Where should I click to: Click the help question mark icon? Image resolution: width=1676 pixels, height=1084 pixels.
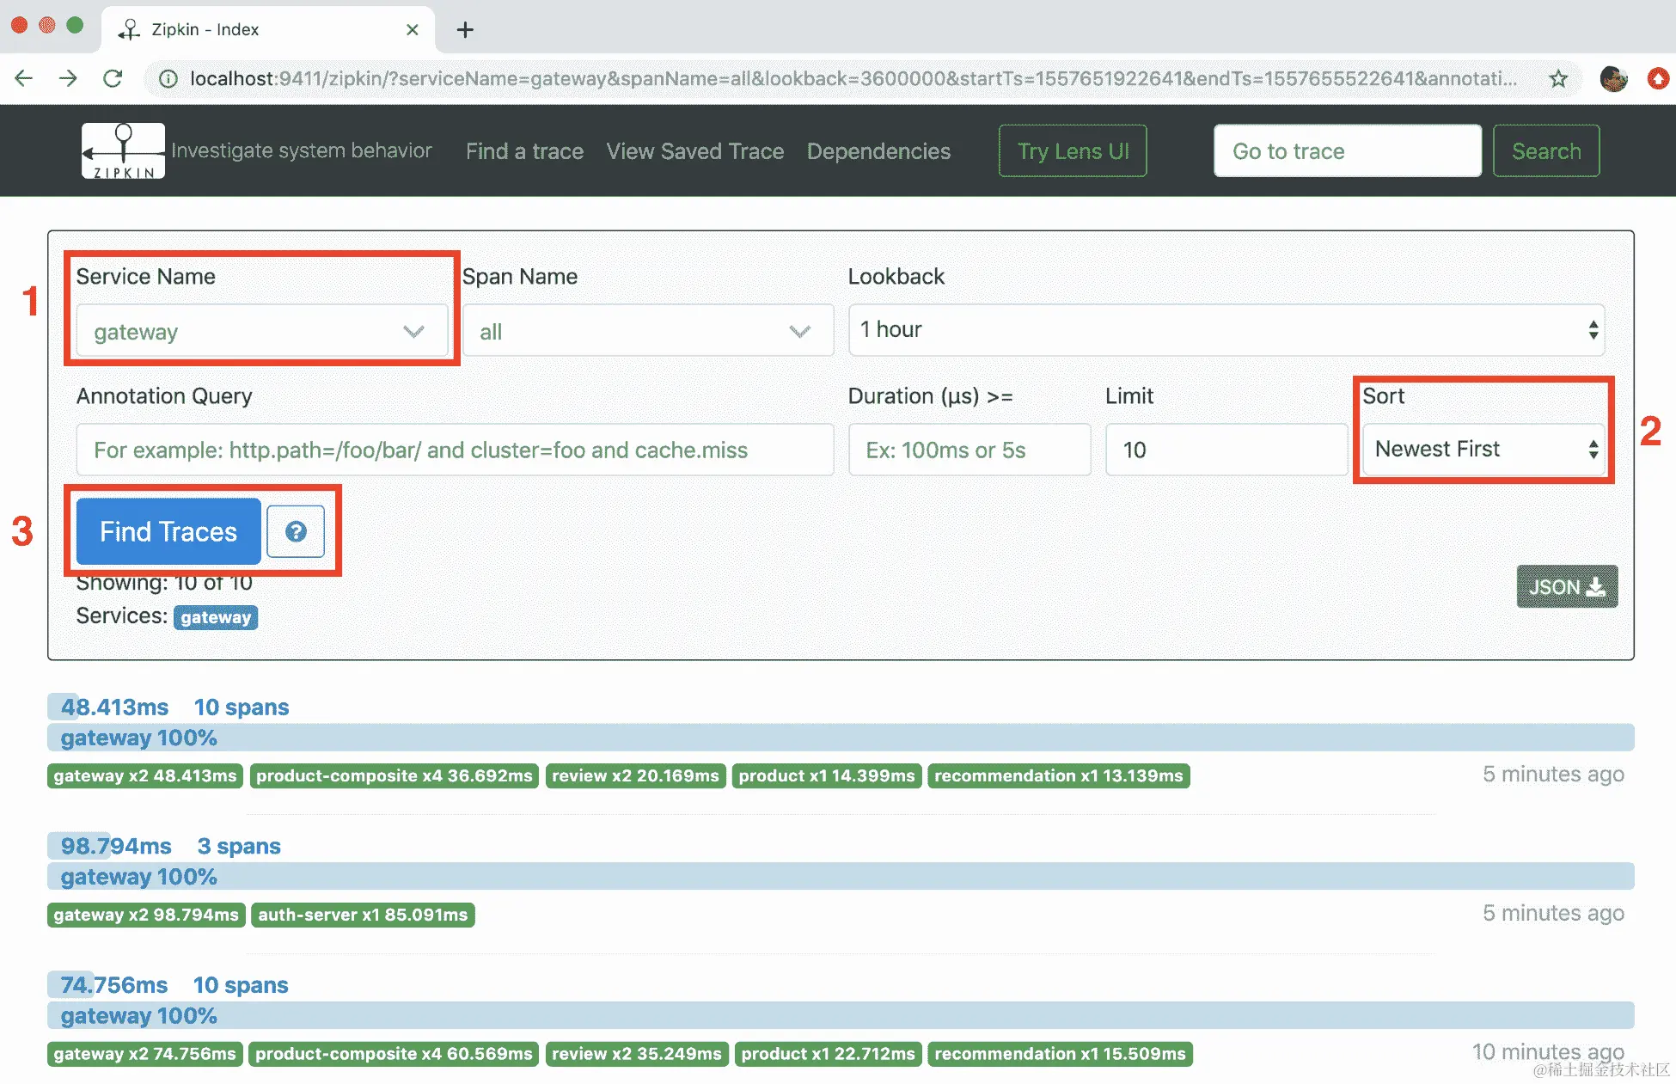click(x=296, y=532)
